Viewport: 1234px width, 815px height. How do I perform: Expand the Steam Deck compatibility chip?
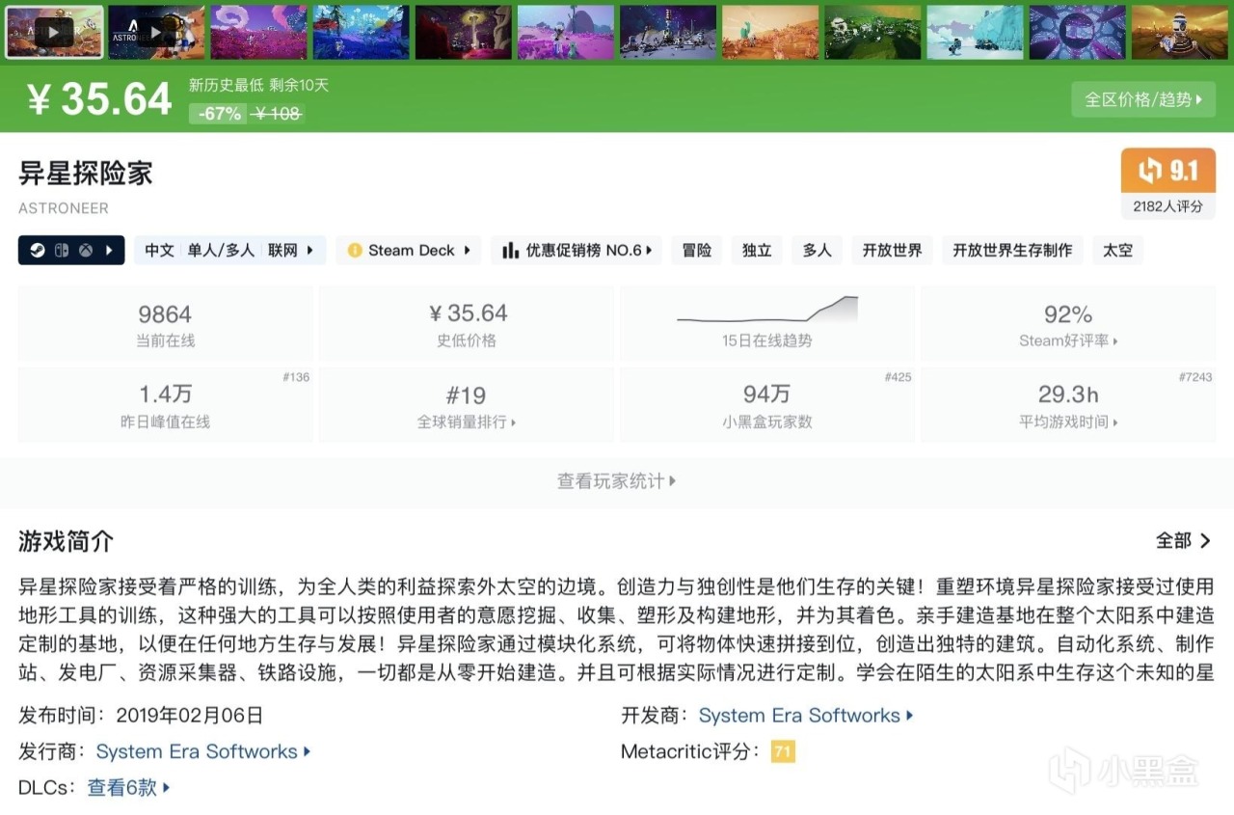(x=409, y=251)
